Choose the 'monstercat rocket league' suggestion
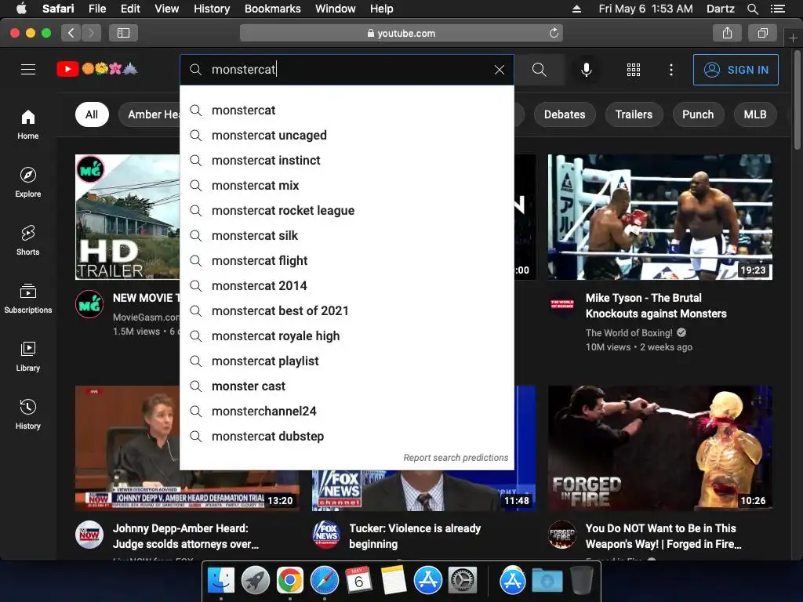Viewport: 803px width, 602px height. tap(347, 210)
